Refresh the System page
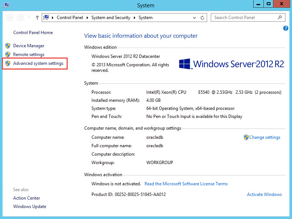 202,18
